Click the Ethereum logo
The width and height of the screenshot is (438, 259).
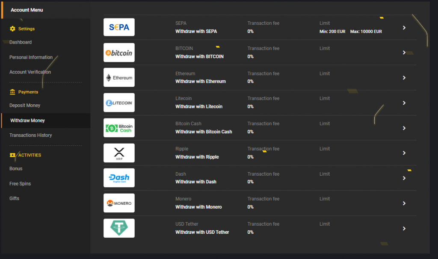pyautogui.click(x=119, y=77)
